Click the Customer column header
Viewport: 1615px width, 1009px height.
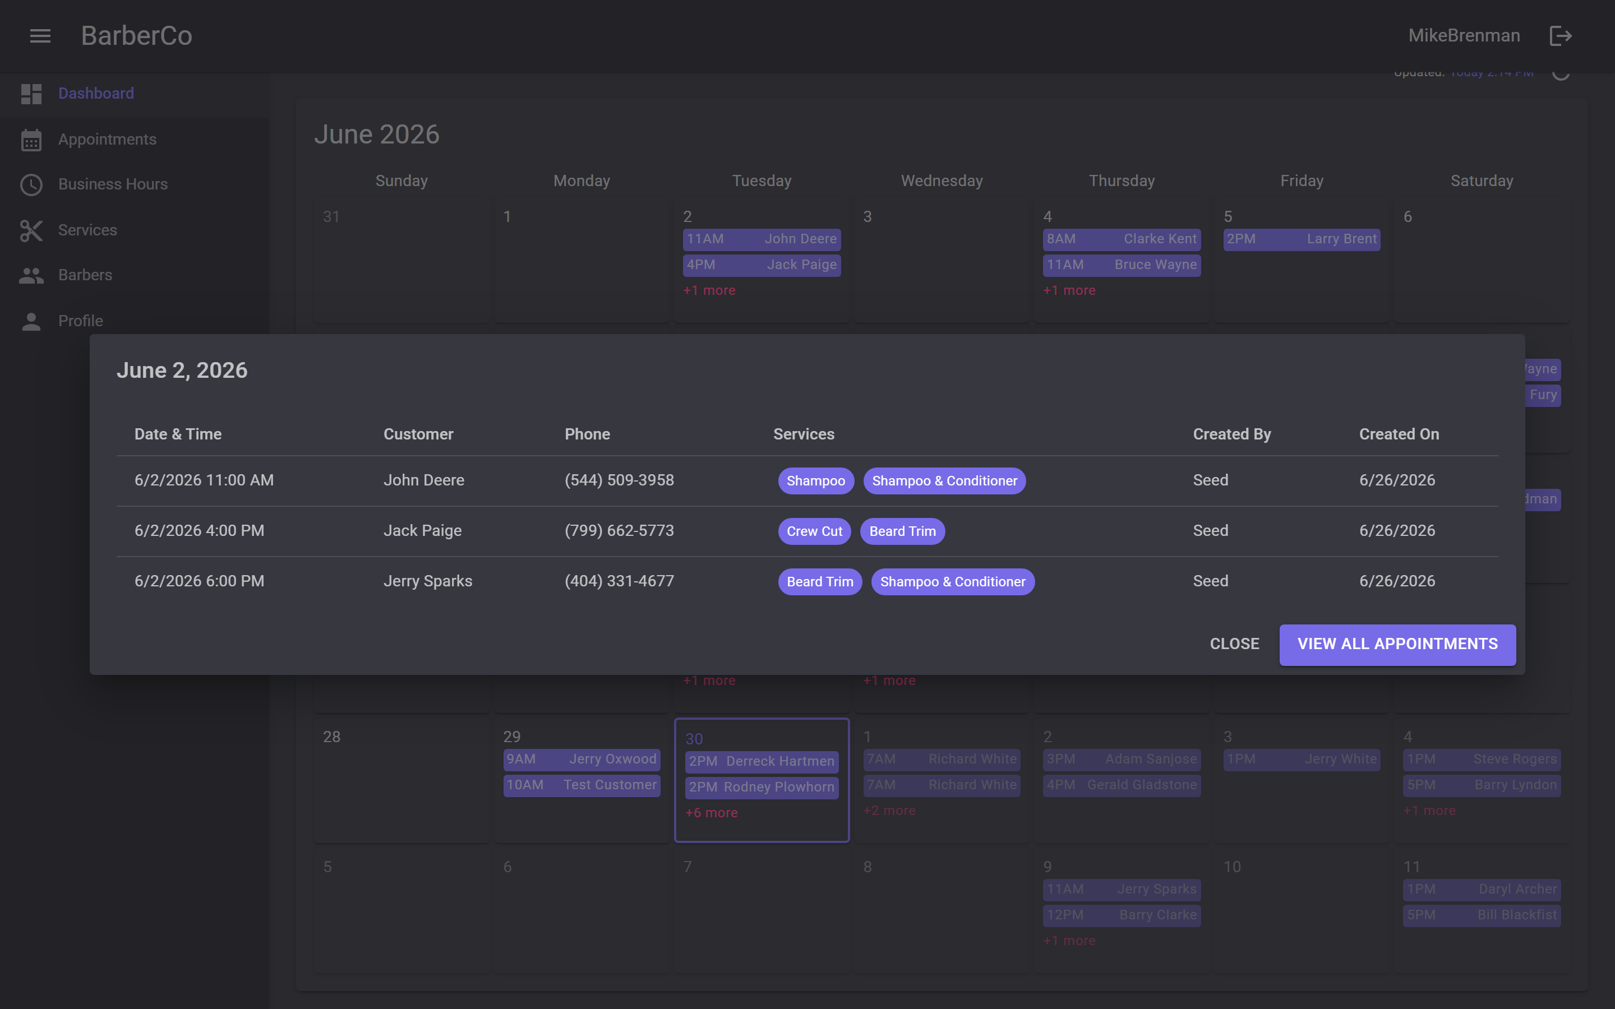coord(418,434)
